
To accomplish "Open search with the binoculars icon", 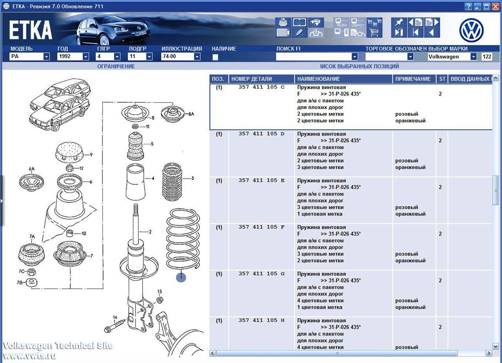I will tap(316, 22).
